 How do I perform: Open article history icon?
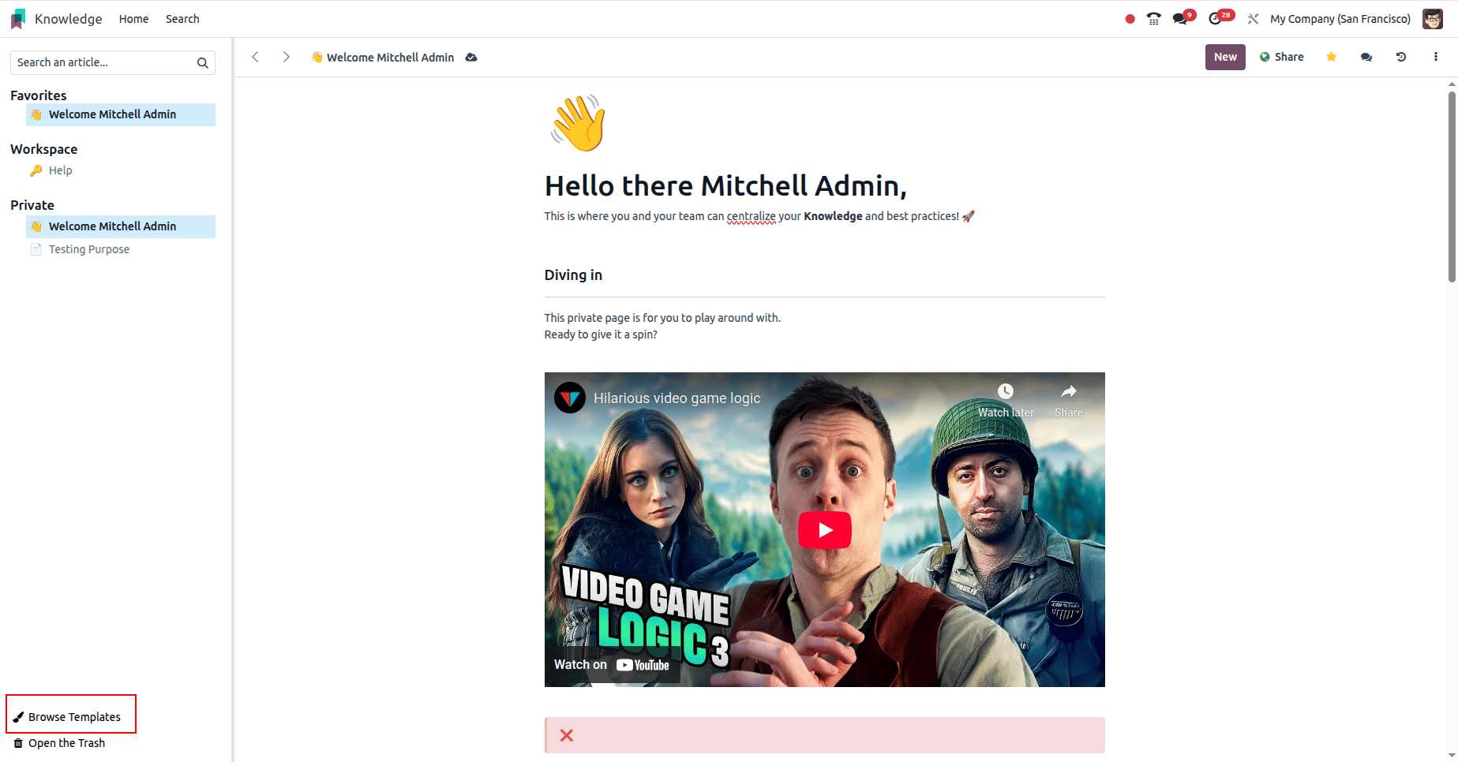coord(1401,57)
